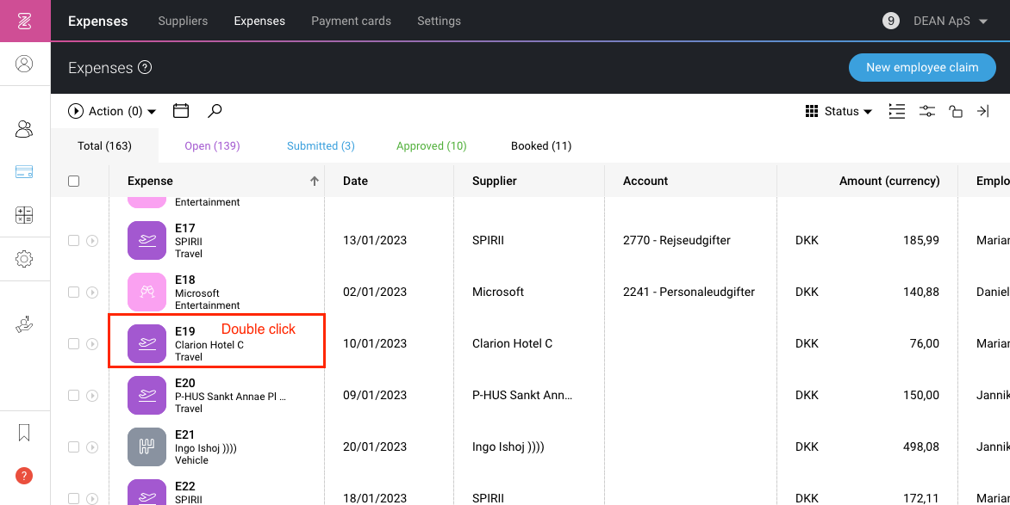Open the DEAN ApS company dropdown

[x=951, y=22]
